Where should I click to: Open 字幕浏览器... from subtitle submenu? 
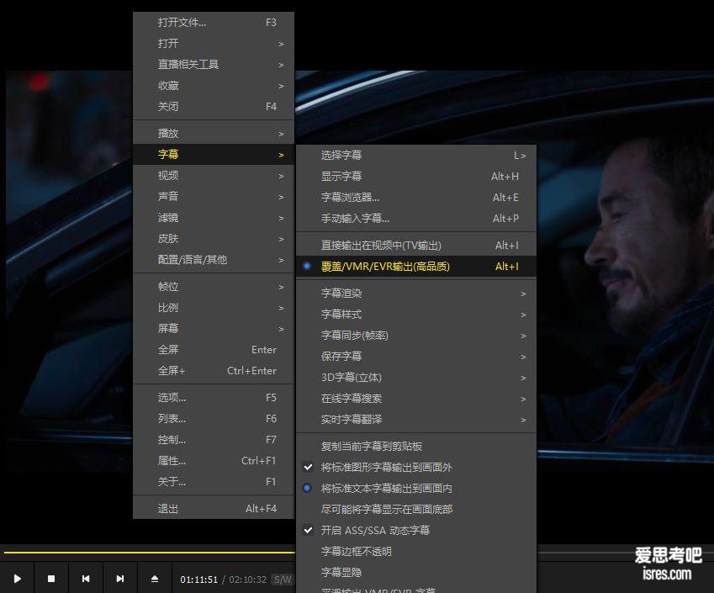pyautogui.click(x=416, y=197)
